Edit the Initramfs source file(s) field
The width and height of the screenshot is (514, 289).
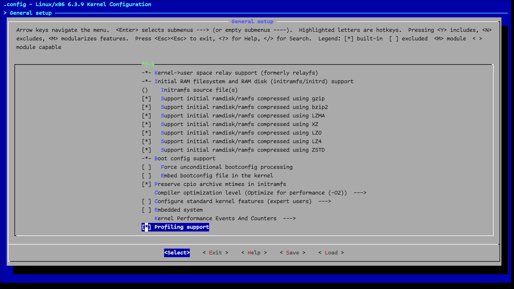199,90
